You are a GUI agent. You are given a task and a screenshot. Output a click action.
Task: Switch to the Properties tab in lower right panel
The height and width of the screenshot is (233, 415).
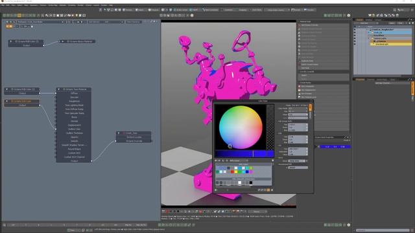pyautogui.click(x=360, y=79)
